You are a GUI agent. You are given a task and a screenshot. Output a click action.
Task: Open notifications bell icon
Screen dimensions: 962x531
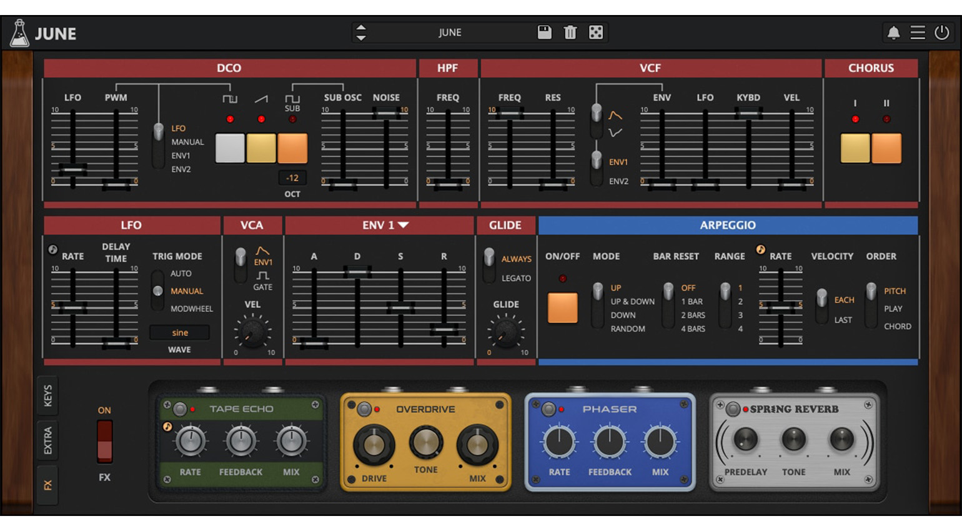893,32
